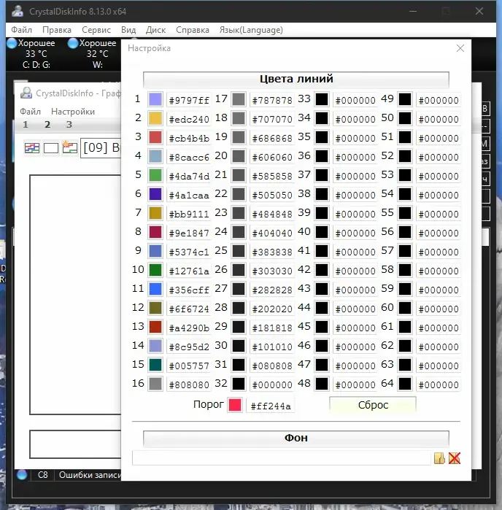Click the Фон header button
The width and height of the screenshot is (502, 510).
click(296, 438)
